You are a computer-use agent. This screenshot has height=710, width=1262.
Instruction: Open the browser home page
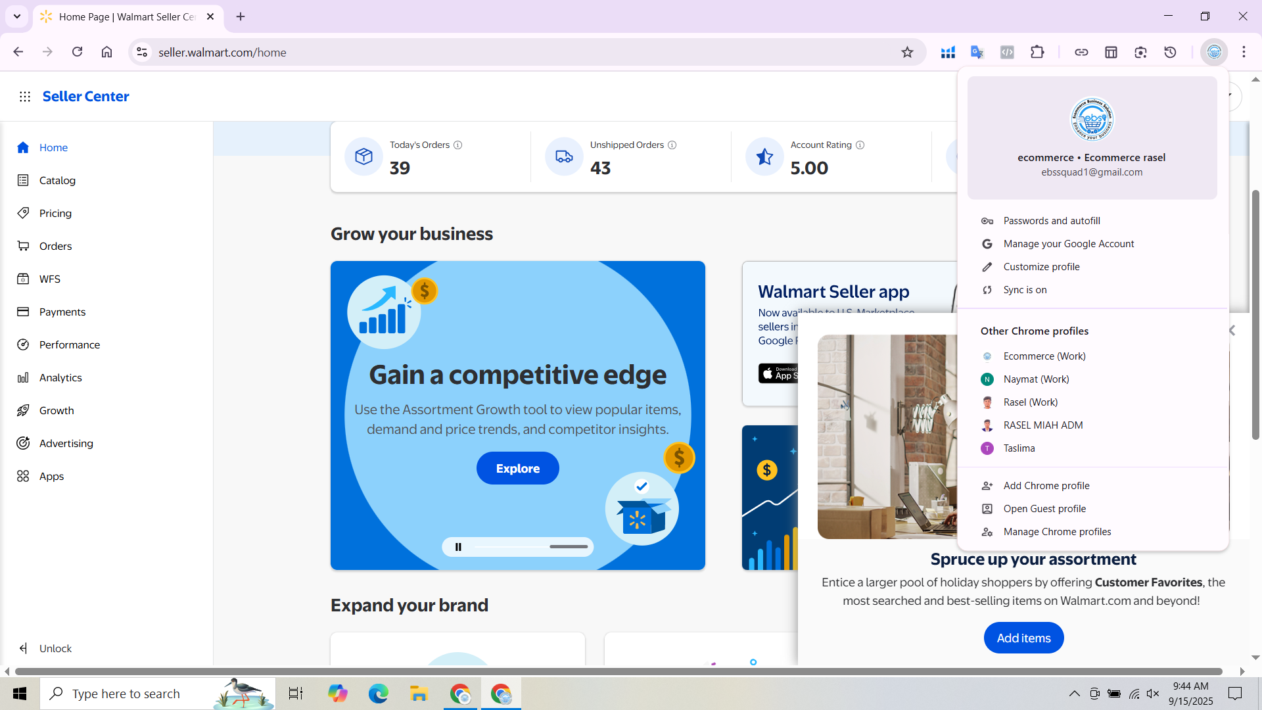106,52
